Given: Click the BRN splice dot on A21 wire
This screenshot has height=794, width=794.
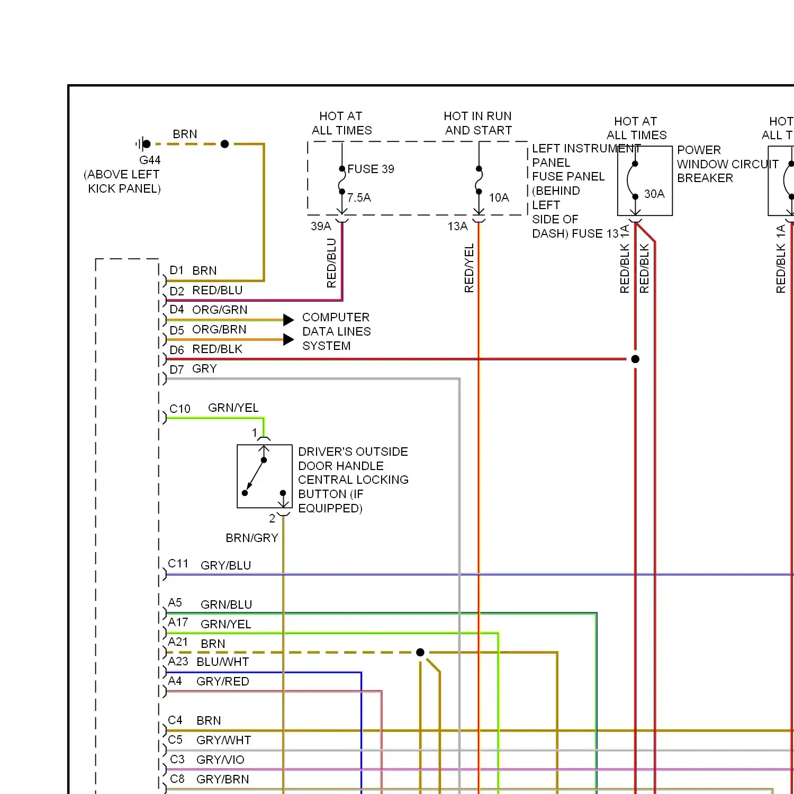Looking at the screenshot, I should [x=420, y=652].
